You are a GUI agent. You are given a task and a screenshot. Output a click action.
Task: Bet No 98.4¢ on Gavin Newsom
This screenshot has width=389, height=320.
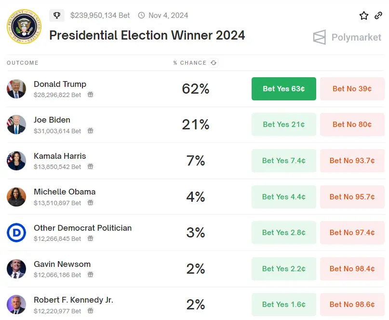352,269
